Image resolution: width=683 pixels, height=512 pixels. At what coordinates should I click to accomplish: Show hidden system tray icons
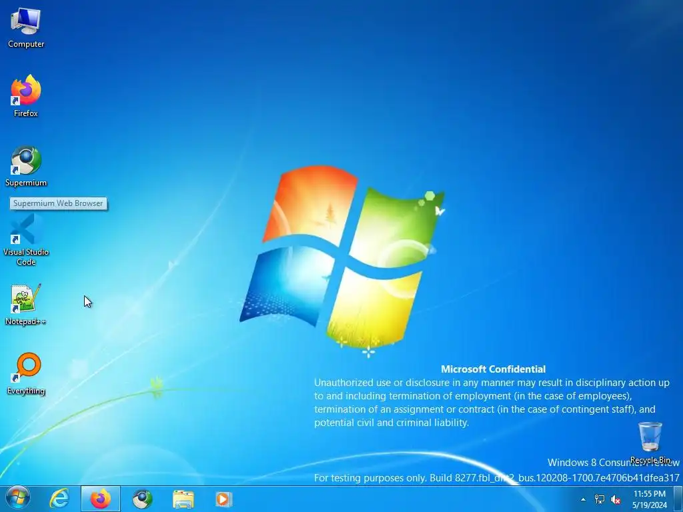pyautogui.click(x=583, y=499)
